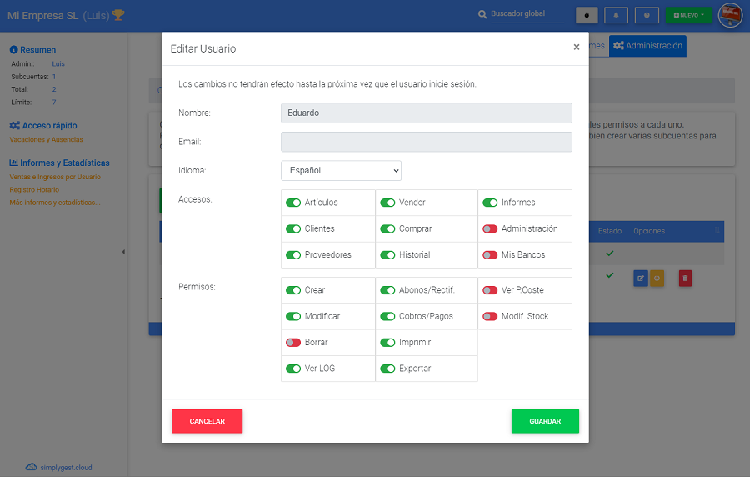Disable the Artículos access toggle
Viewport: 750px width, 477px height.
click(293, 203)
